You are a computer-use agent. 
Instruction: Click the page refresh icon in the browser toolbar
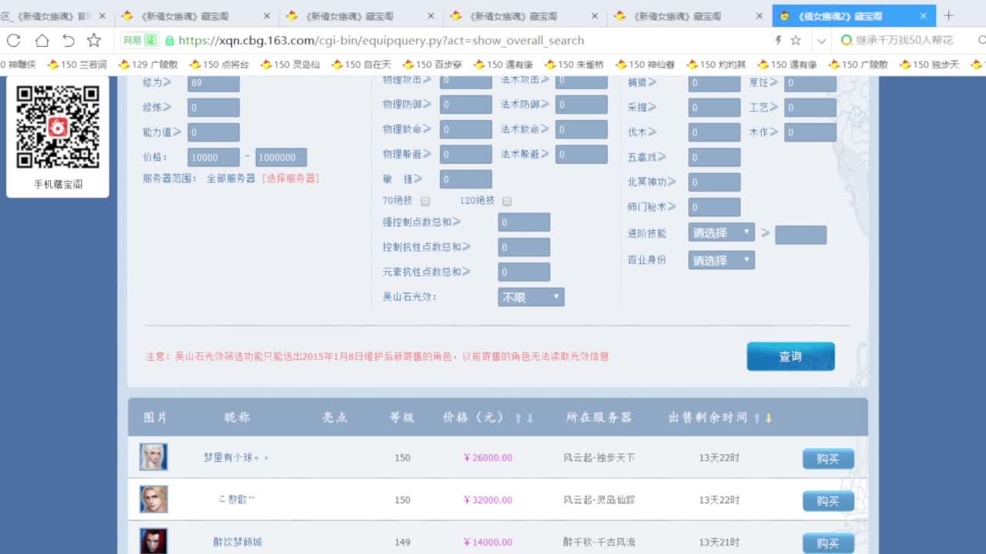[12, 40]
